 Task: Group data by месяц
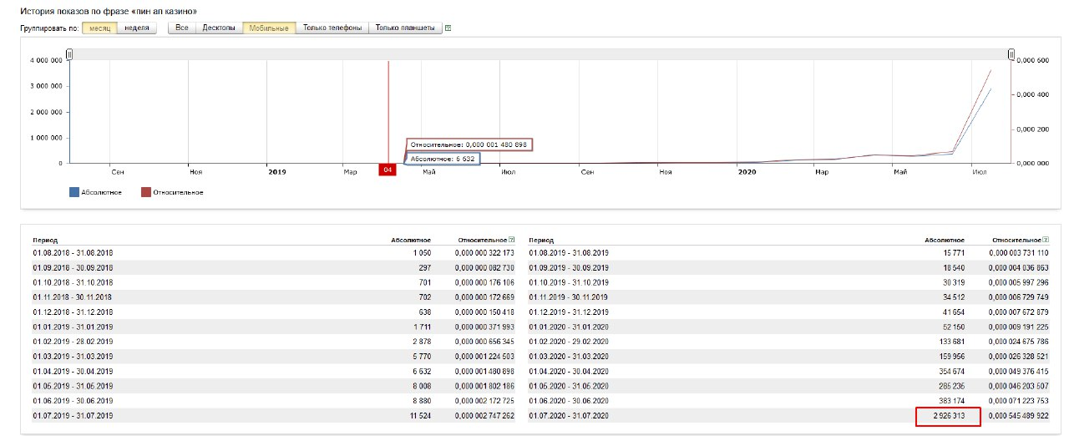tap(99, 28)
